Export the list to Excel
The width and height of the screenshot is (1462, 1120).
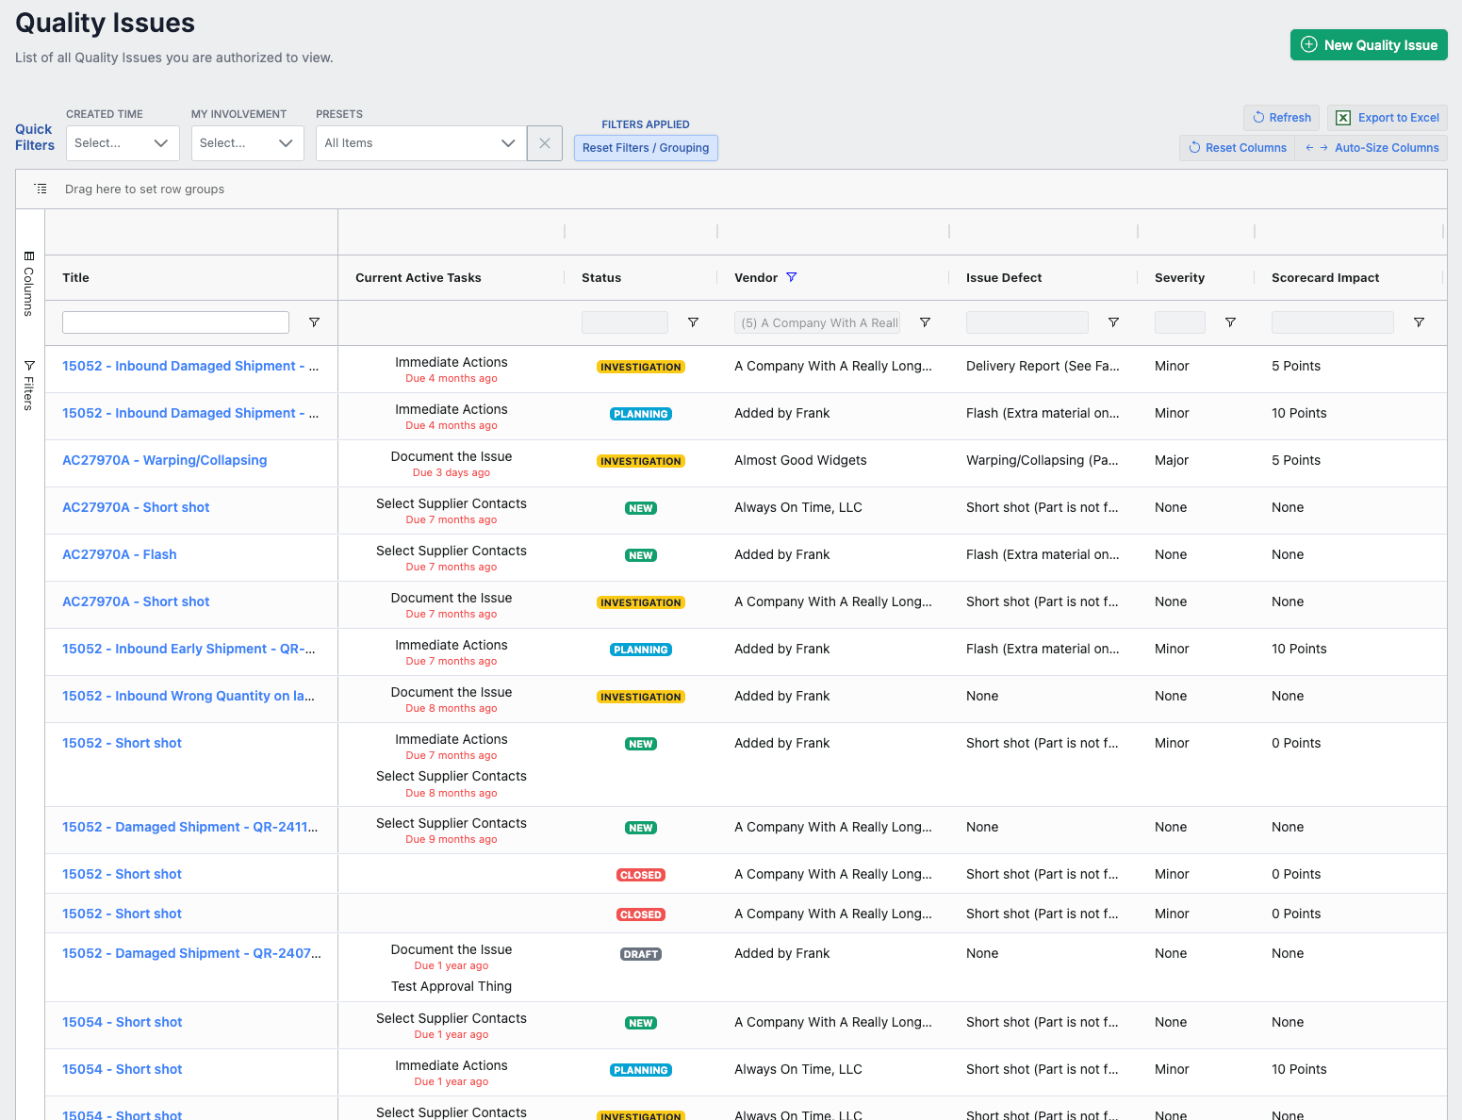1388,118
